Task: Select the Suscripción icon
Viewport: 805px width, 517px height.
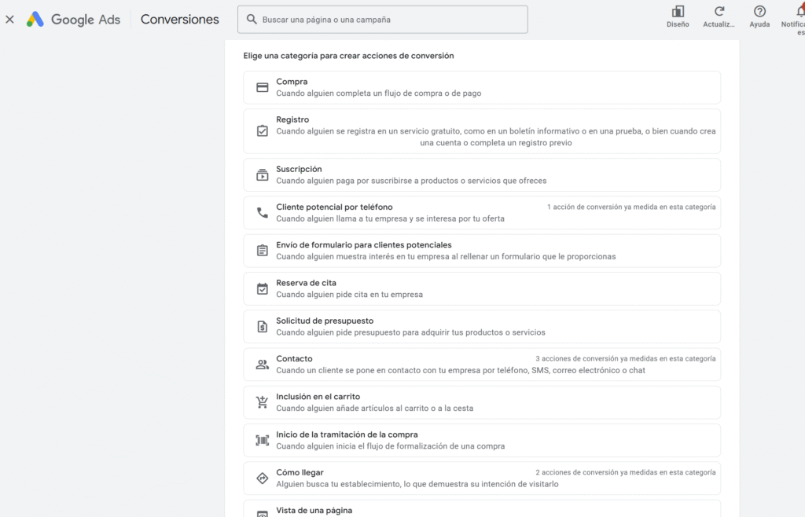Action: coord(263,175)
